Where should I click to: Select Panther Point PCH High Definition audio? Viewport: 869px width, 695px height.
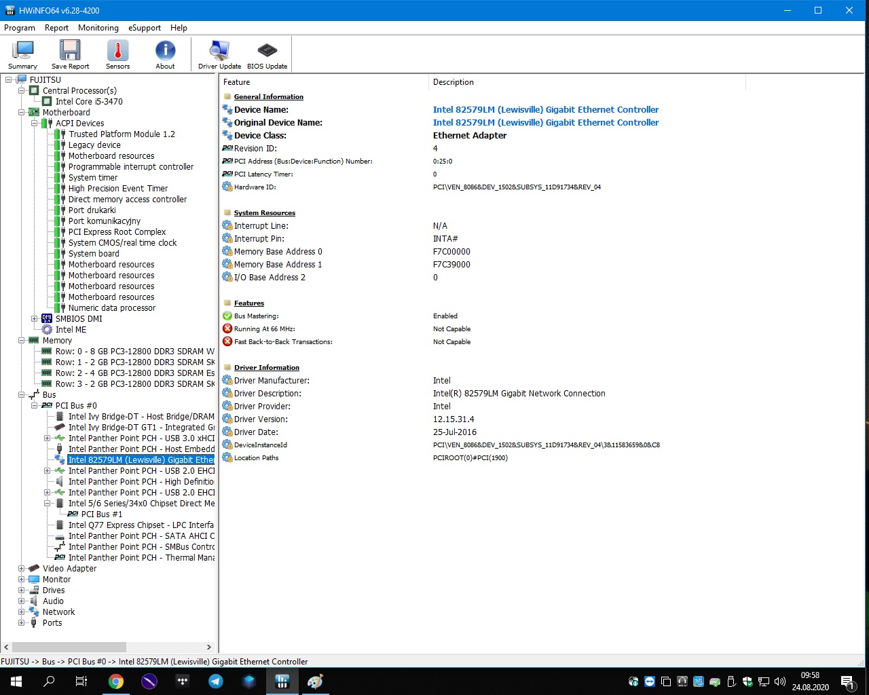click(x=141, y=482)
